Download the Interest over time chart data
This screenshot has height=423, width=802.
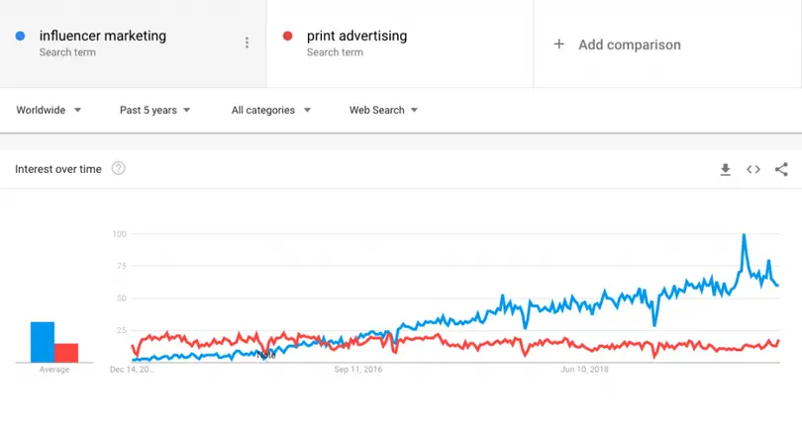click(725, 170)
